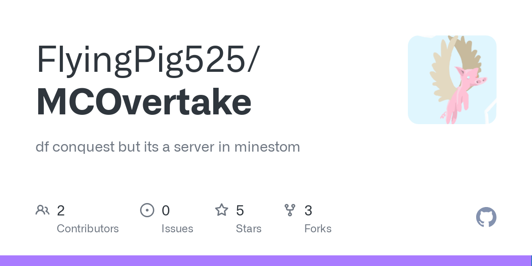The width and height of the screenshot is (532, 266).
Task: Click the purple language bar
Action: coord(265,261)
